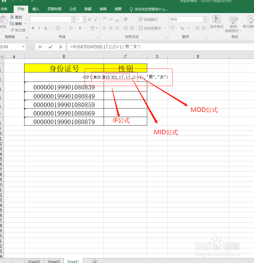Click the accounting currency format icon
Viewport: 254px width, 263px height.
(172, 28)
